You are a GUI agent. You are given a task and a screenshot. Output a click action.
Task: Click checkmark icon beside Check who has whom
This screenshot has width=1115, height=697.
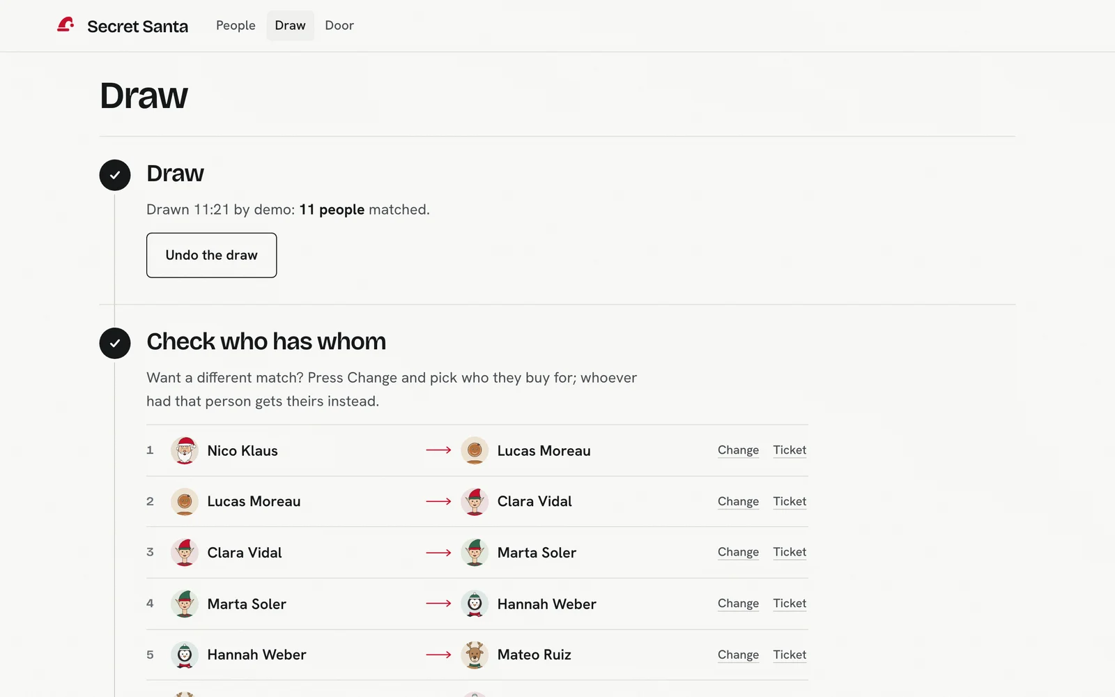(115, 343)
